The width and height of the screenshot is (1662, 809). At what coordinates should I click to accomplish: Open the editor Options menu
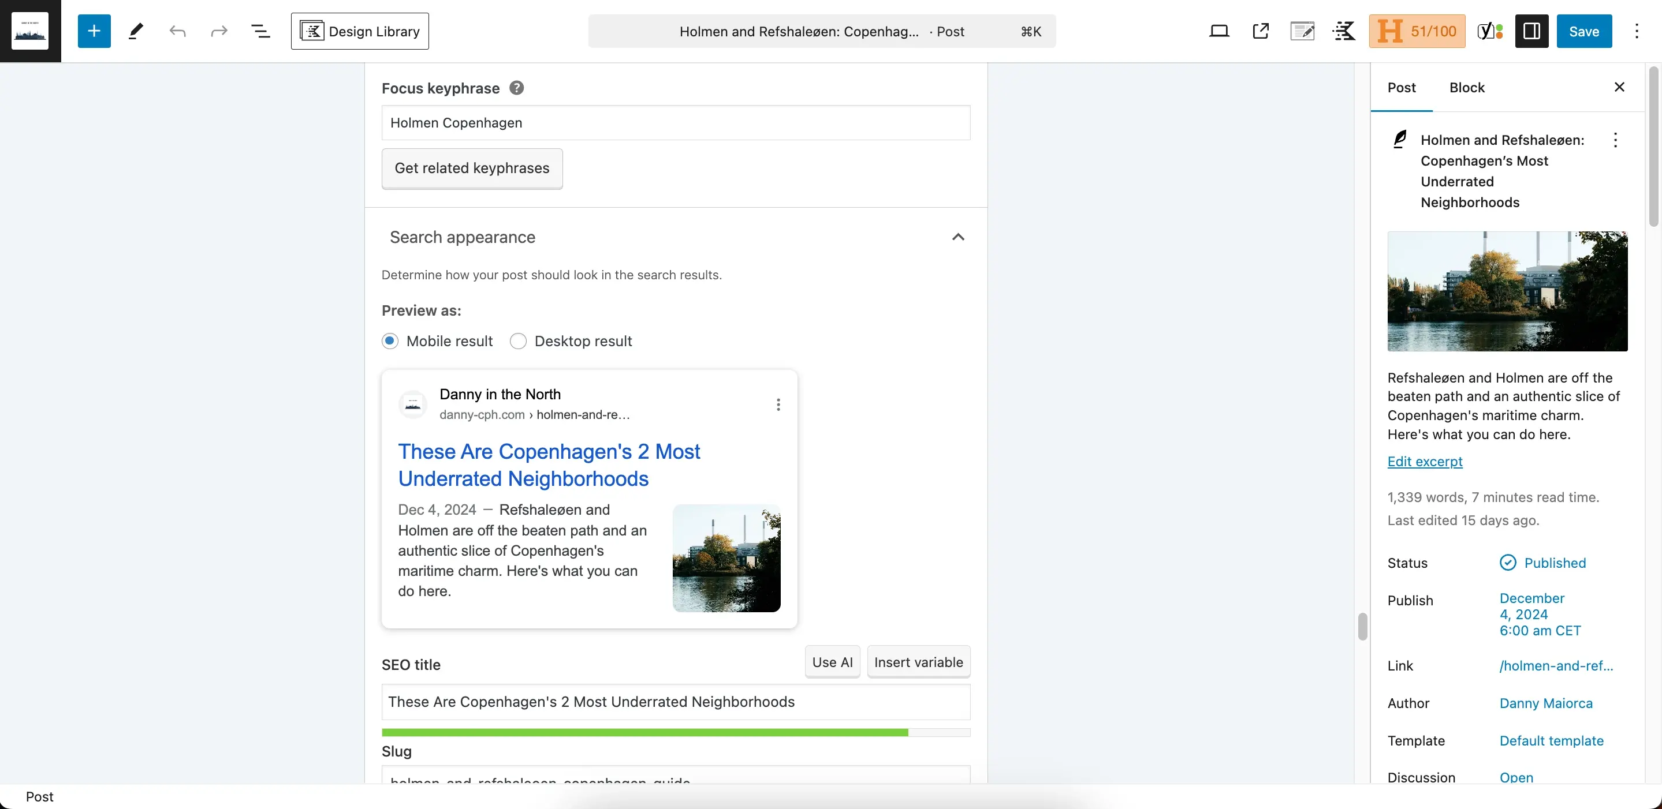point(1637,31)
